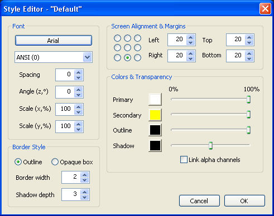
Task: Decrease Scale (y,%) with down arrow
Action: point(79,129)
